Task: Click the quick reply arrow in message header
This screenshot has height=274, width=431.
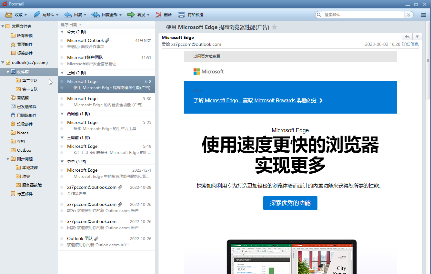Action: pyautogui.click(x=407, y=36)
